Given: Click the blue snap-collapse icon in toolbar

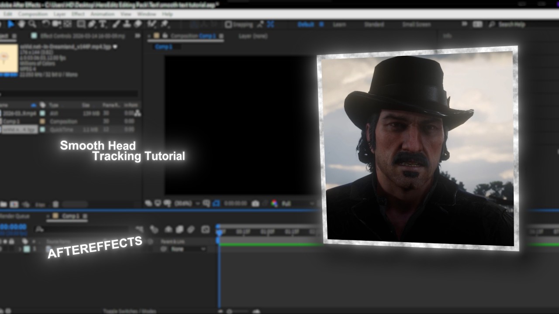Looking at the screenshot, I should tap(271, 24).
